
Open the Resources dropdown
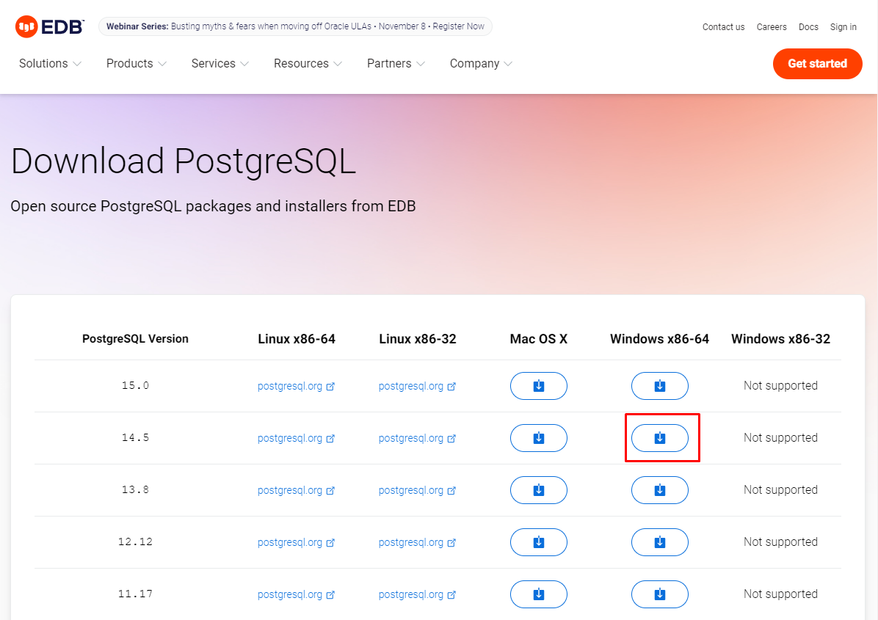308,63
